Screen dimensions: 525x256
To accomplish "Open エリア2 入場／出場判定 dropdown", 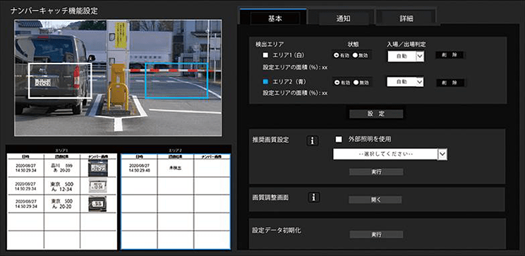I will coord(406,82).
